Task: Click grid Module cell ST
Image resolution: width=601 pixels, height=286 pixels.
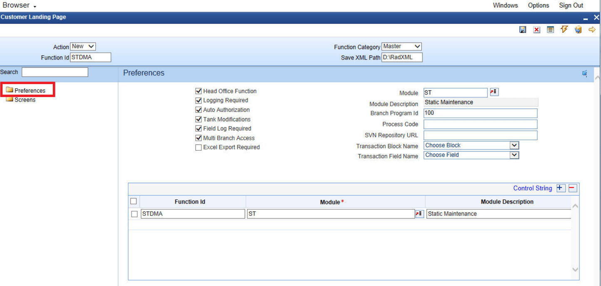Action: (x=331, y=214)
